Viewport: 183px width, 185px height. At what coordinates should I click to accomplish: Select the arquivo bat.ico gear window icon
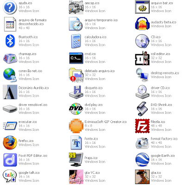[x=142, y=7]
